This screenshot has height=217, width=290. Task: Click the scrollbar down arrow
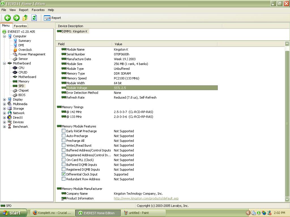tap(287, 199)
